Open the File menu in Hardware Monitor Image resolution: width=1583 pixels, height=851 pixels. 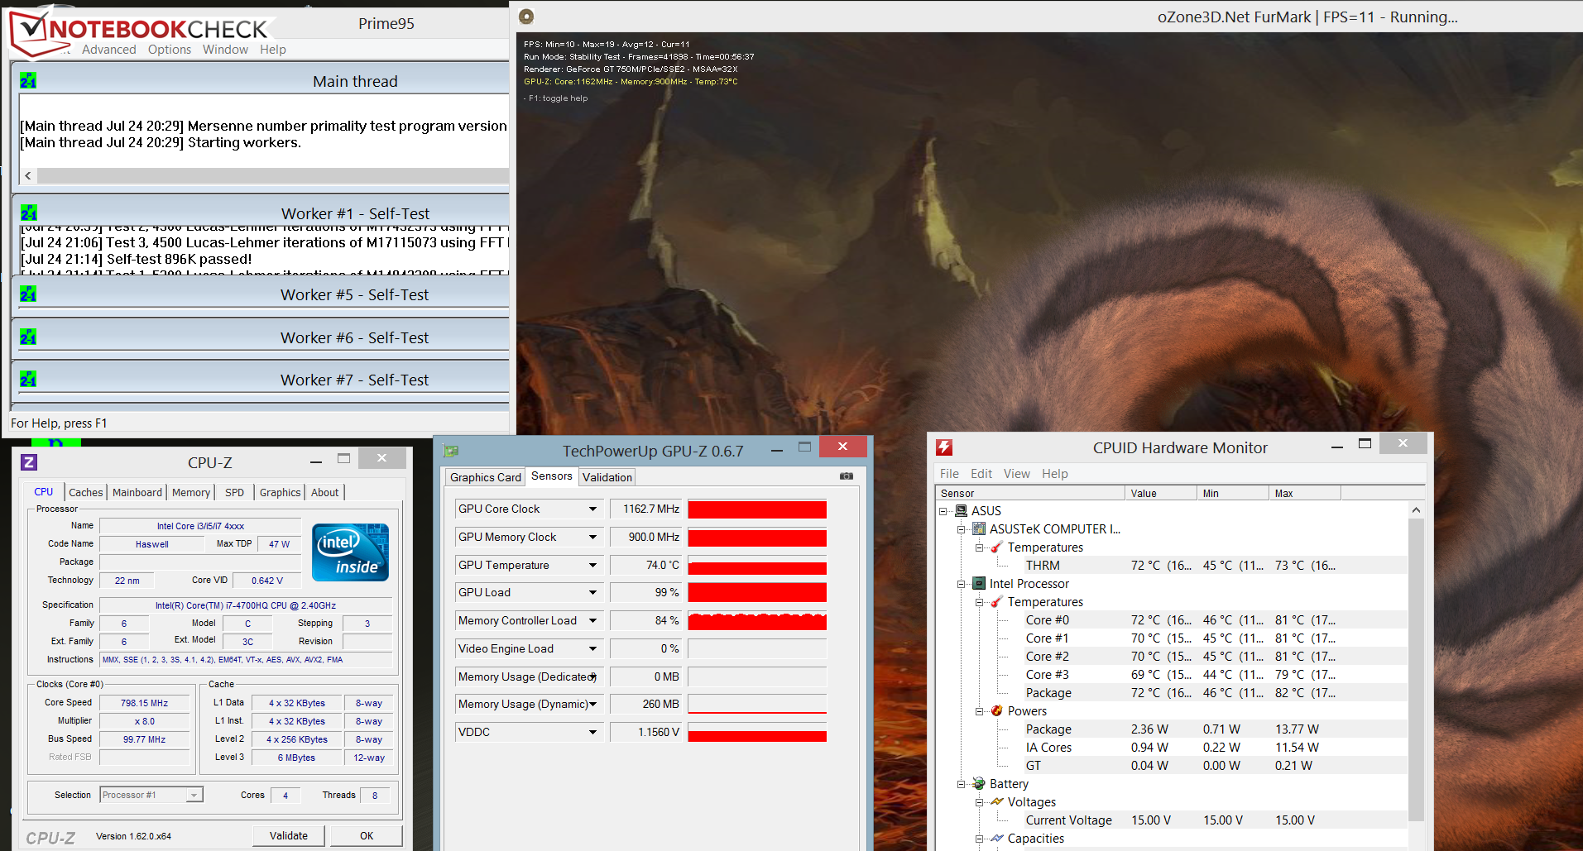pos(949,474)
